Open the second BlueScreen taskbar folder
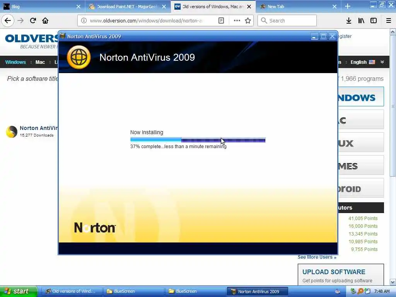The width and height of the screenshot is (396, 297). (x=195, y=292)
